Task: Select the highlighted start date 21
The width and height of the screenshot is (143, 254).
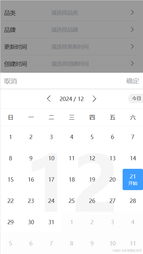Action: click(133, 179)
